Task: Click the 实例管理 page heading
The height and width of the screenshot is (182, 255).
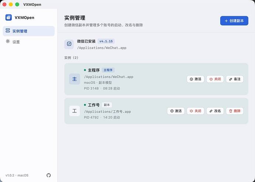Action: [75, 18]
